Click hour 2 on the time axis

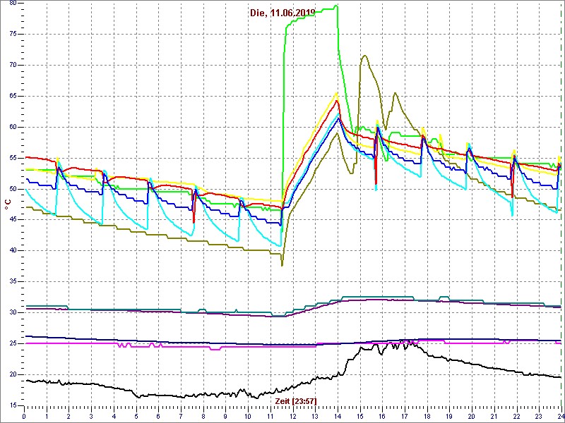click(x=69, y=417)
